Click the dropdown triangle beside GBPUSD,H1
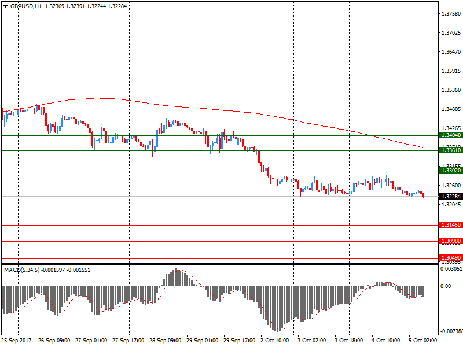463x347 pixels. click(5, 6)
